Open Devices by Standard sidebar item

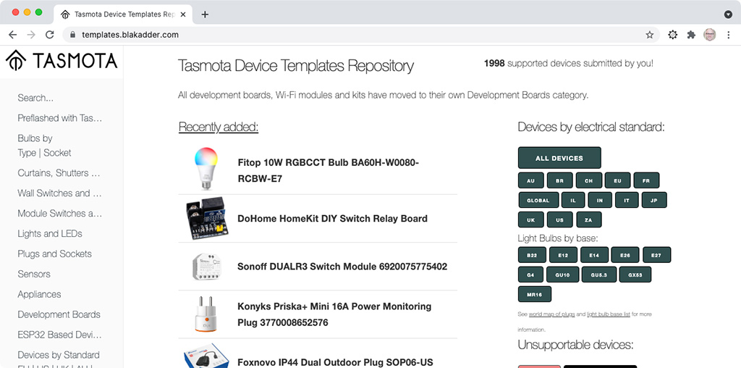(59, 355)
